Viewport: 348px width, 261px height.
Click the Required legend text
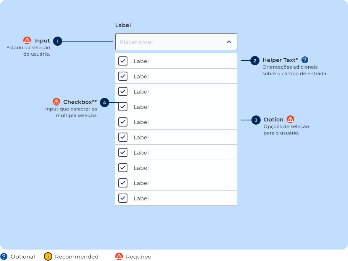click(x=139, y=257)
